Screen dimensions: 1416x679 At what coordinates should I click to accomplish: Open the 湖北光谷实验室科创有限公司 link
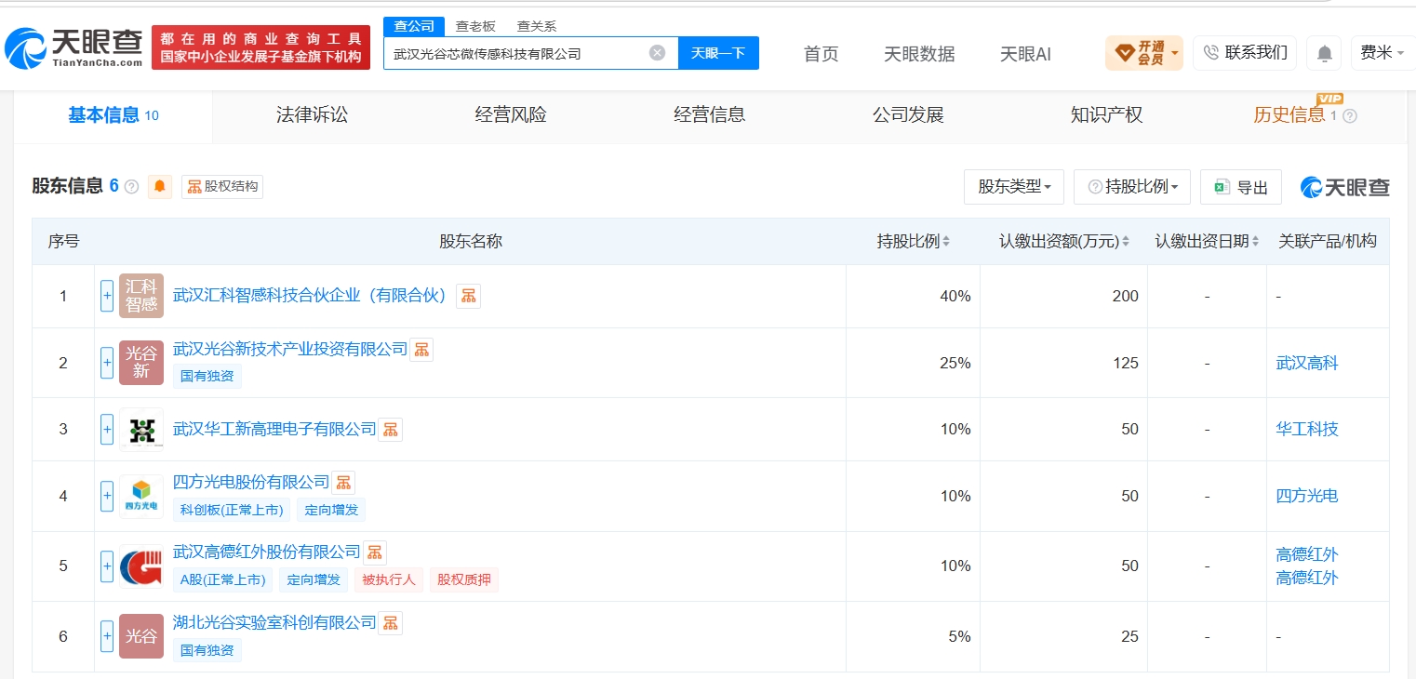pyautogui.click(x=274, y=622)
